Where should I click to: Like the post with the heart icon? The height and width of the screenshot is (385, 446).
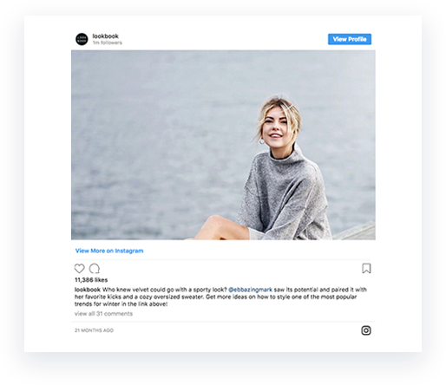tap(79, 268)
